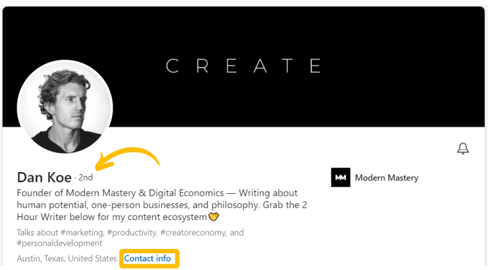Follow the #productivity hashtag
The image size is (488, 270).
pyautogui.click(x=132, y=233)
